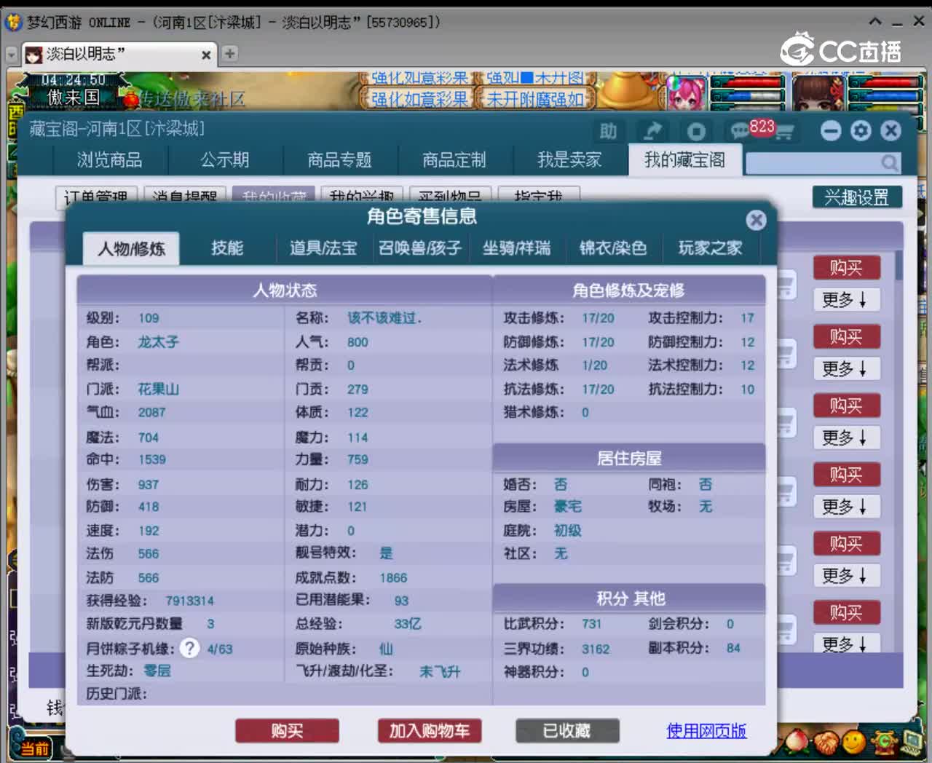Expand 更多 dropdown in third listing row
This screenshot has height=763, width=932.
coord(846,438)
